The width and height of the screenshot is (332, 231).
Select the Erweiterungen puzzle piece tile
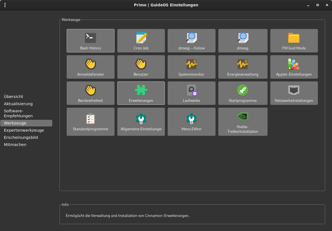[x=141, y=93]
